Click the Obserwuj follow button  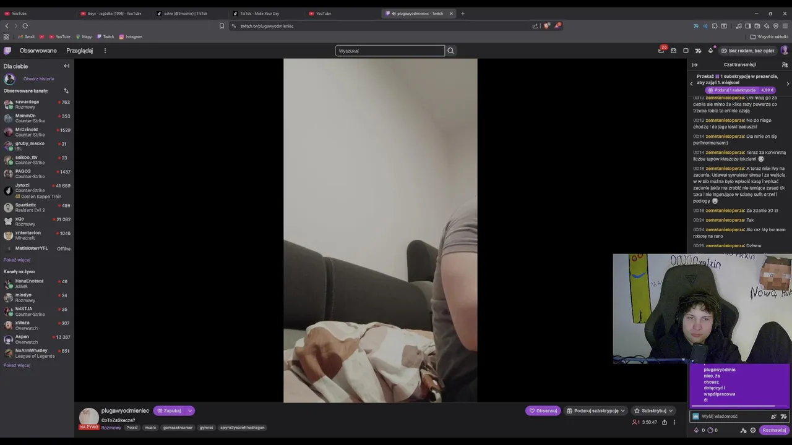(543, 411)
